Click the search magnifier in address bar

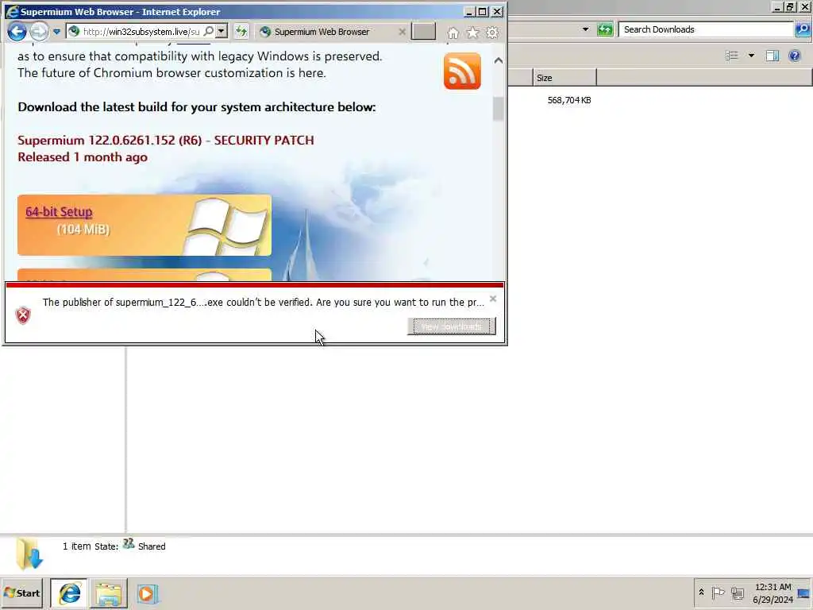pyautogui.click(x=209, y=31)
